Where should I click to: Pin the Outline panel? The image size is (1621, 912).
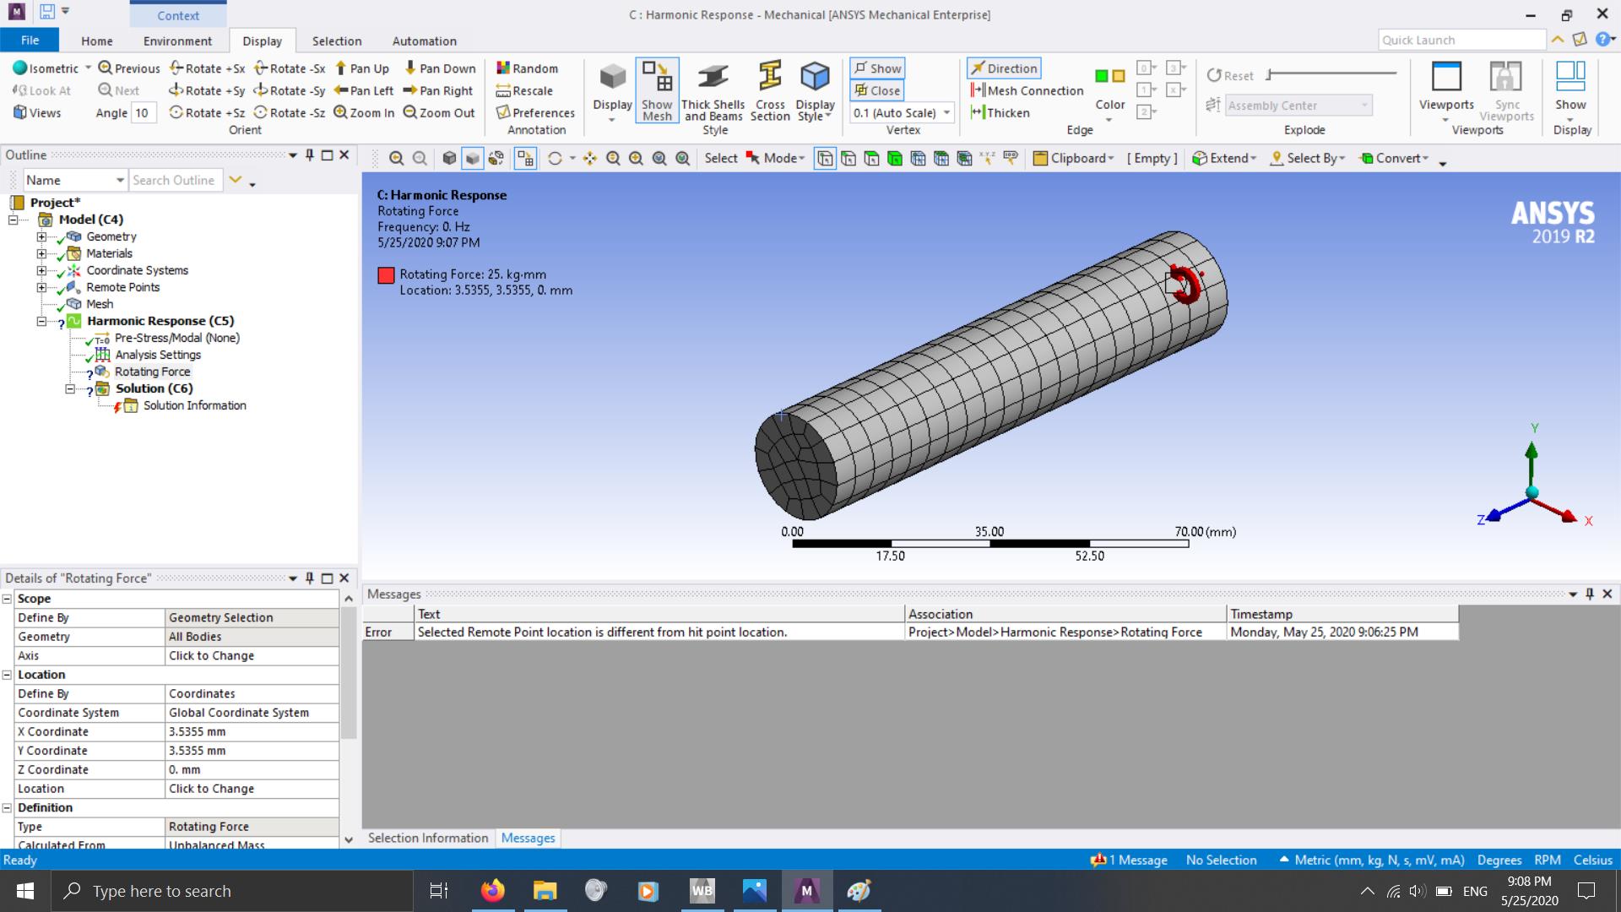coord(310,155)
